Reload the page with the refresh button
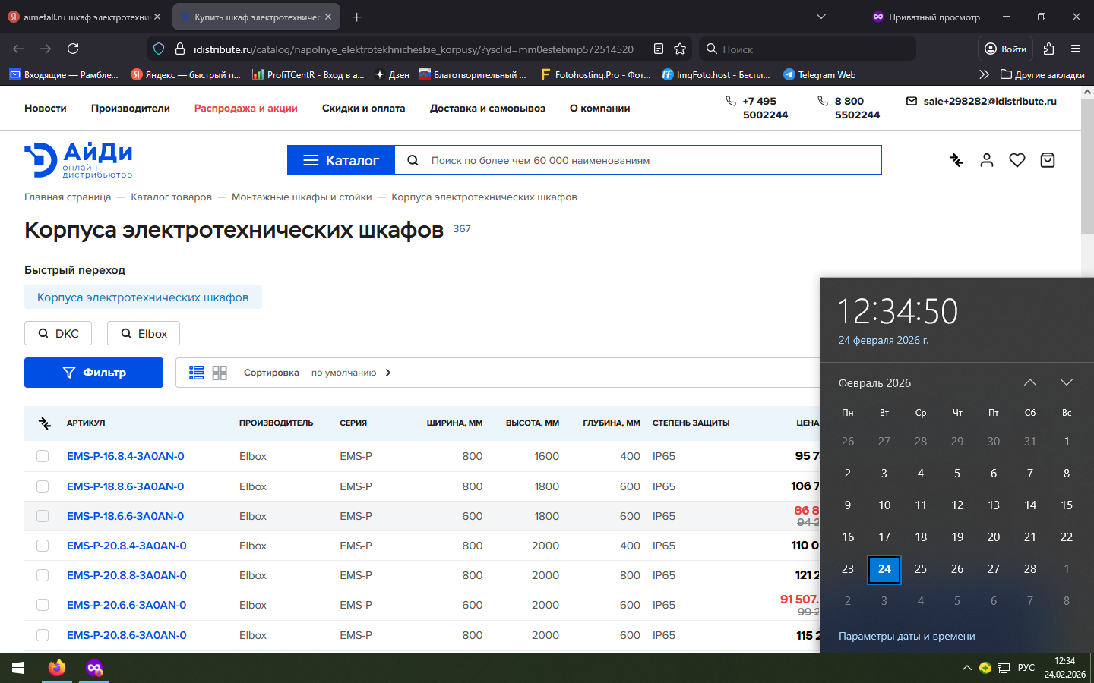This screenshot has height=683, width=1094. click(73, 49)
